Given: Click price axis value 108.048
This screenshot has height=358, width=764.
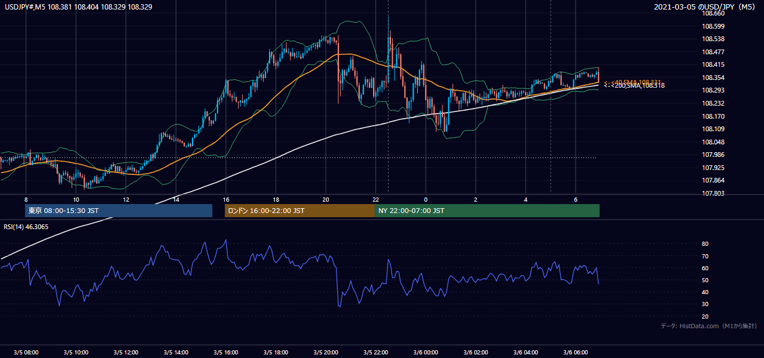Looking at the screenshot, I should point(713,142).
